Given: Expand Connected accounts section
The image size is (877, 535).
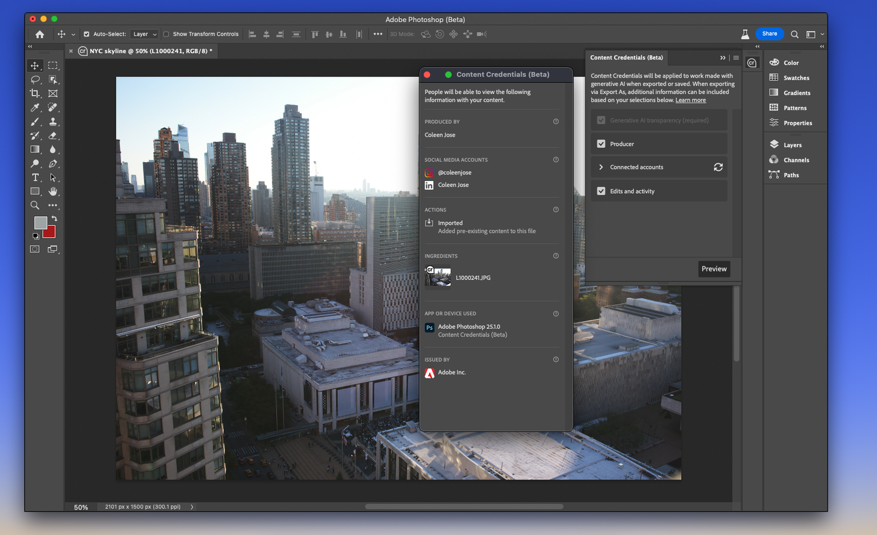Looking at the screenshot, I should point(601,167).
